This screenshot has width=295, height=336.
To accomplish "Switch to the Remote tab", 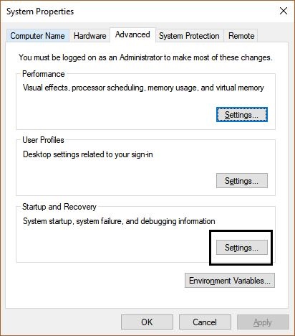I will pyautogui.click(x=241, y=36).
